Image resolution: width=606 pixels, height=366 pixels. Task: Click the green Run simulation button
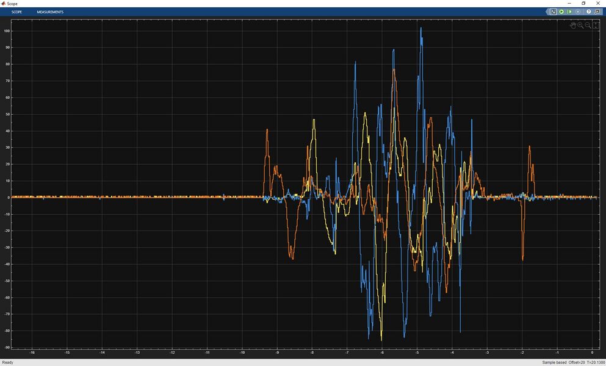click(x=561, y=12)
